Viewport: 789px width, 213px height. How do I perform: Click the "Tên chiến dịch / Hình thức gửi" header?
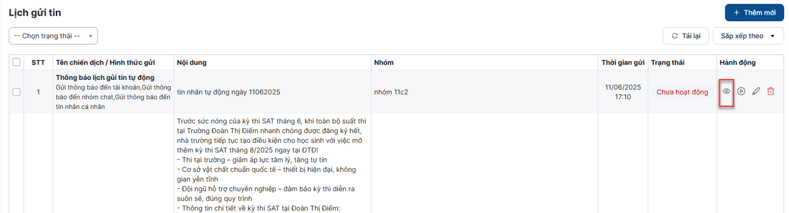click(105, 63)
